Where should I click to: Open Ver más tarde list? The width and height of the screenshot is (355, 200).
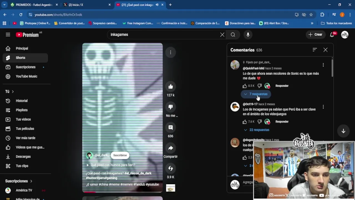(25, 138)
